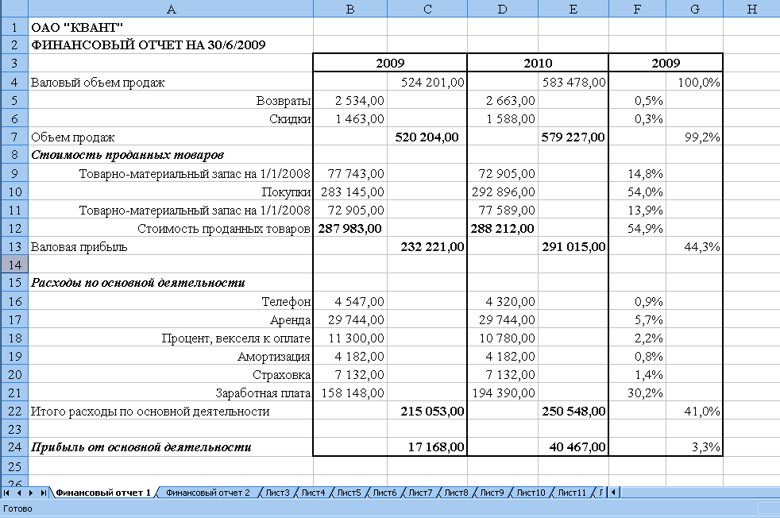The width and height of the screenshot is (780, 518).
Task: Select column A header
Action: 171,9
